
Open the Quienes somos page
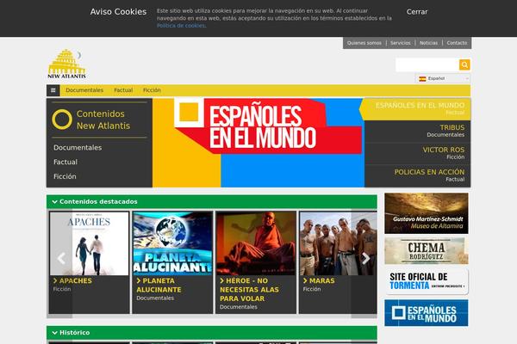(364, 43)
